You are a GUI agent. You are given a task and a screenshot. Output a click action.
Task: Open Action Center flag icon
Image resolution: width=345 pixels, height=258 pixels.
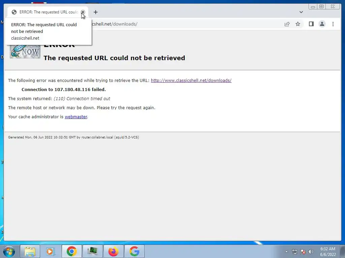coord(303,252)
